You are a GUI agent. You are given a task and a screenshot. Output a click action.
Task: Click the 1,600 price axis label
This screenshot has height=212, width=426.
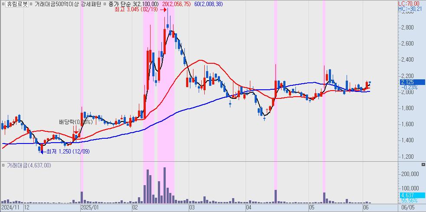[x=407, y=124]
